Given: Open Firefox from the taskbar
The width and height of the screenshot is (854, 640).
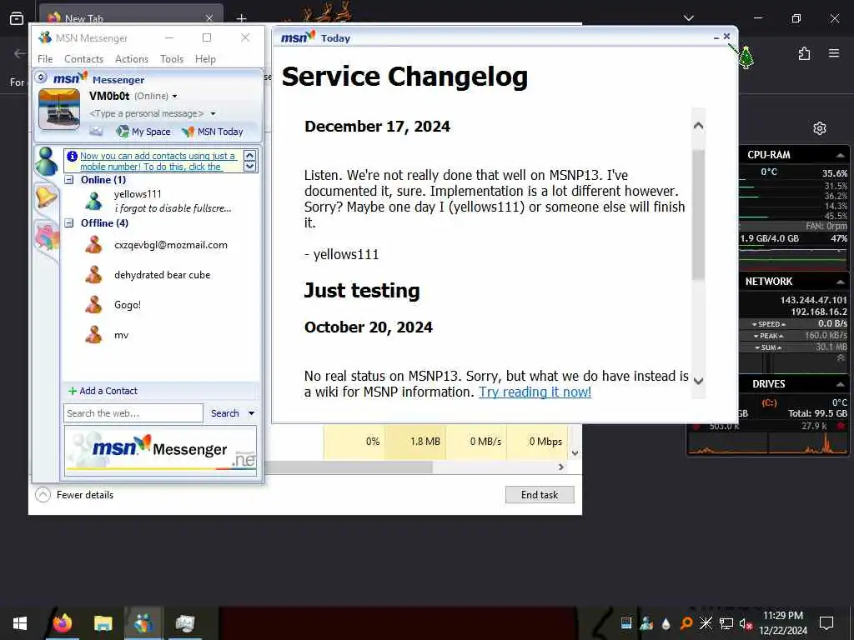Looking at the screenshot, I should click(x=62, y=623).
